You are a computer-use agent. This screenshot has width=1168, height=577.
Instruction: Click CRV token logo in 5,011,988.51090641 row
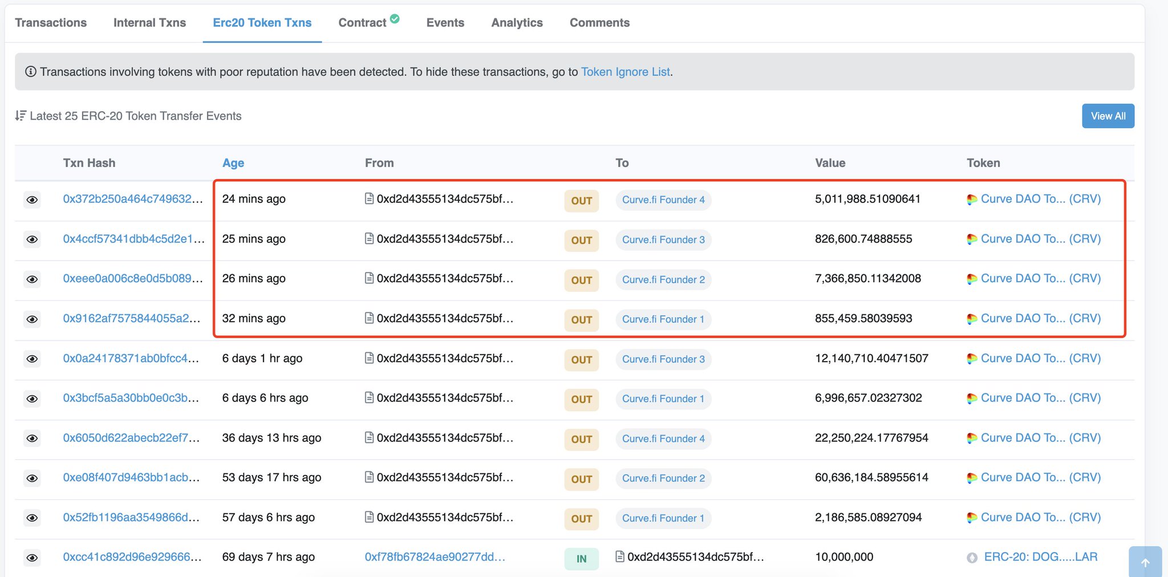coord(972,200)
